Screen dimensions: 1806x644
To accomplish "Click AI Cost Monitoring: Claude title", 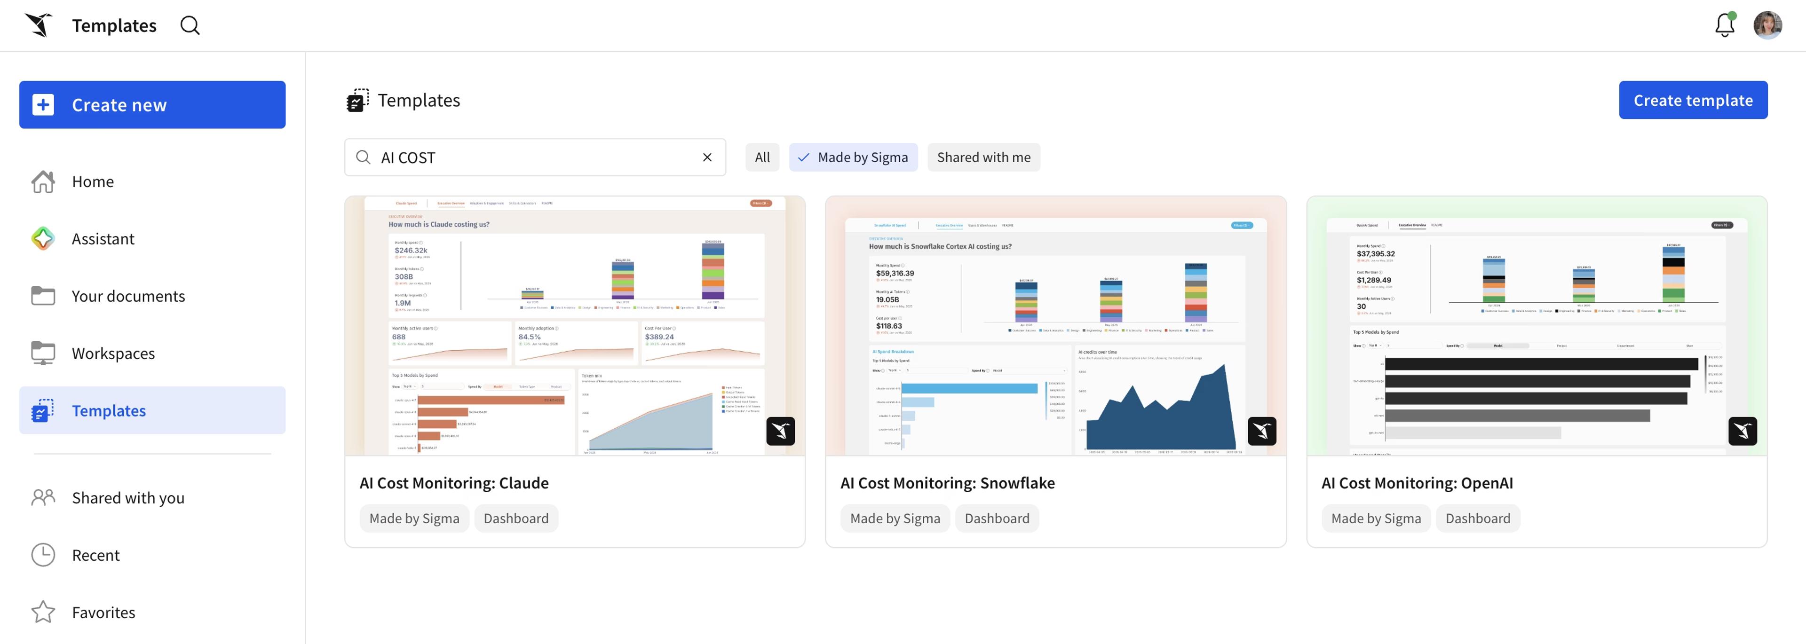I will point(453,483).
